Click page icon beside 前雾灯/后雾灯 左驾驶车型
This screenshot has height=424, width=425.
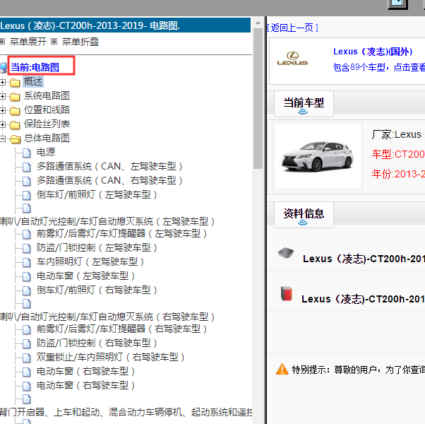click(x=26, y=234)
